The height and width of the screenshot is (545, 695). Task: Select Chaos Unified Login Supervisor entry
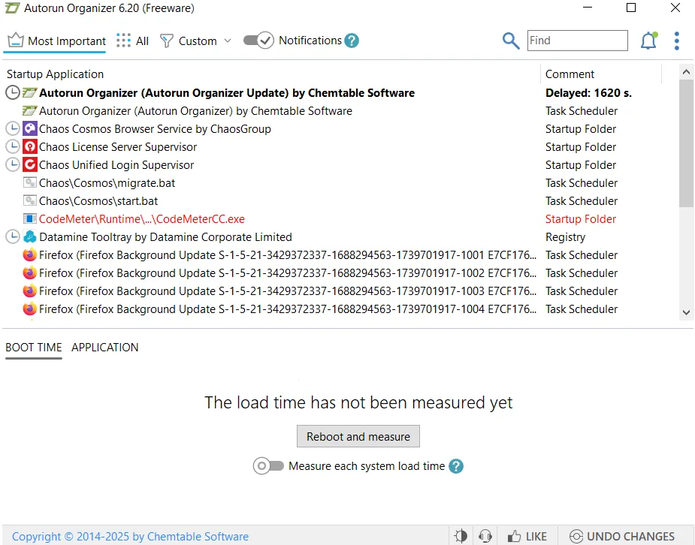116,165
